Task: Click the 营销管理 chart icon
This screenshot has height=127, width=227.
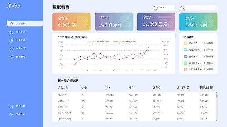Action: coord(11,57)
